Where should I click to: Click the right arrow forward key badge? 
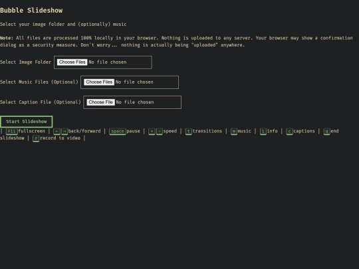(64, 132)
